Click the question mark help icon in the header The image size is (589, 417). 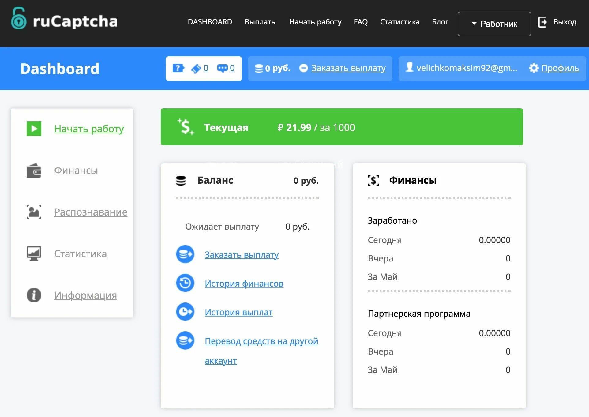click(x=178, y=68)
